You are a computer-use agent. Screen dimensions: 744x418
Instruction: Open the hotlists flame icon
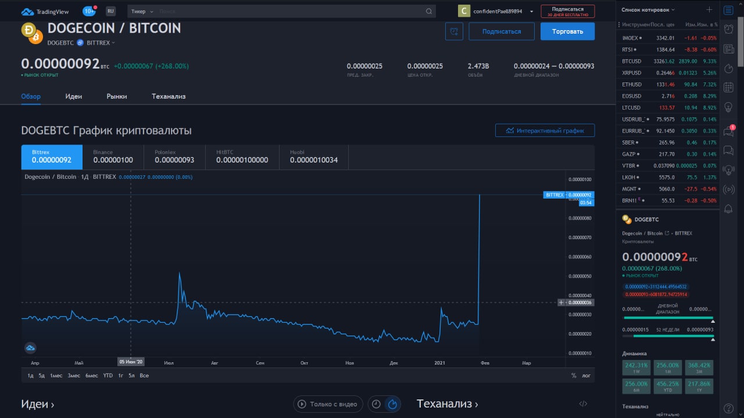pos(728,69)
